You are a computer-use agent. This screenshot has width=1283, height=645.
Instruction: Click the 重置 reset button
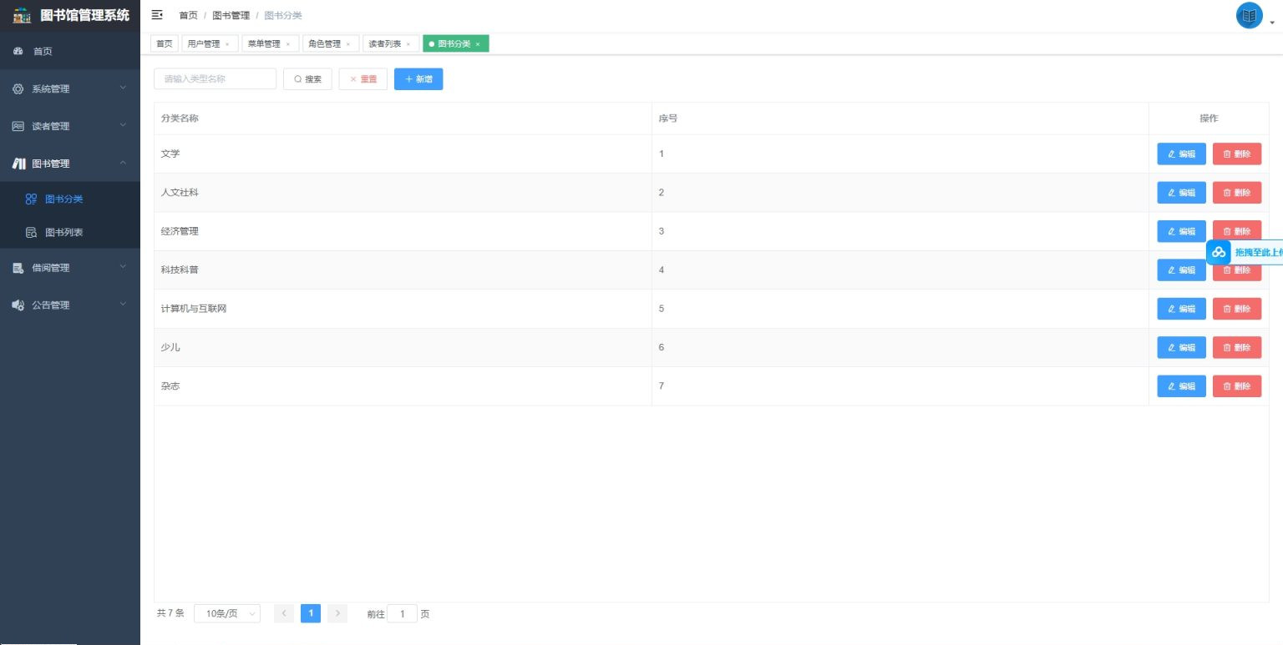[363, 79]
